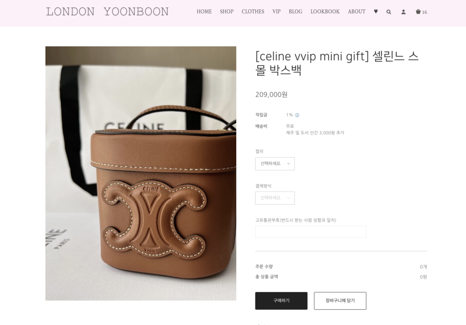Screen dimensions: 466x325
Task: Open the wishlist heart icon
Action: pyautogui.click(x=376, y=12)
